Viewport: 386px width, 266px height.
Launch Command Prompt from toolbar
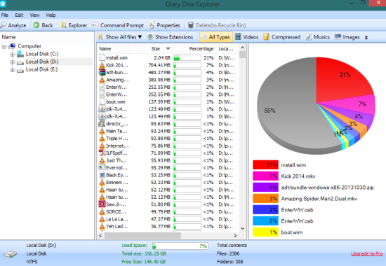tap(118, 25)
